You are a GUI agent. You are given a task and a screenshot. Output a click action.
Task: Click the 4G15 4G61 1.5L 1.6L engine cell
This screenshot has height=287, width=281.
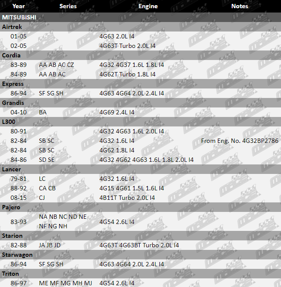point(131,189)
